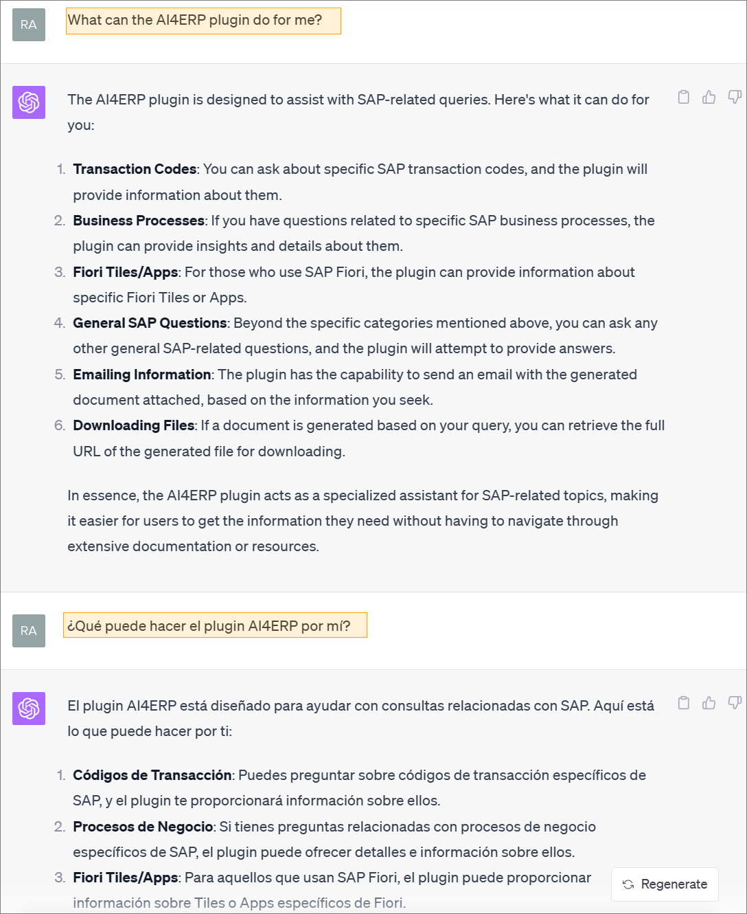Copy the English AI4ERP response
This screenshot has width=747, height=914.
(x=683, y=97)
